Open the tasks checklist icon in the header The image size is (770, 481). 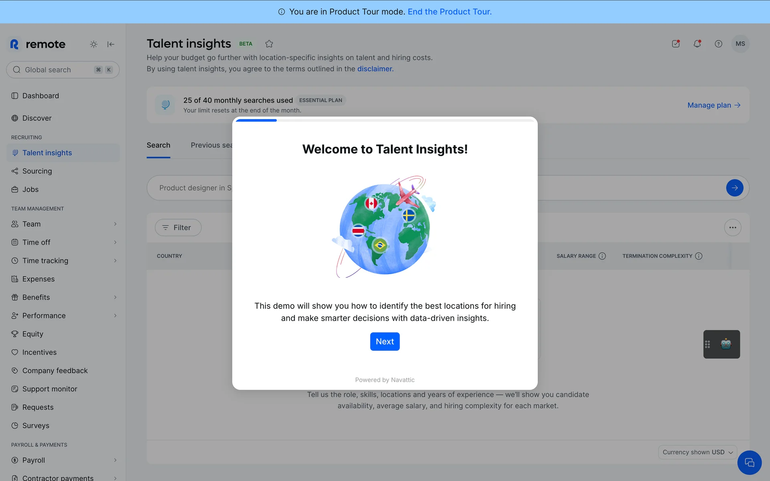pos(676,44)
